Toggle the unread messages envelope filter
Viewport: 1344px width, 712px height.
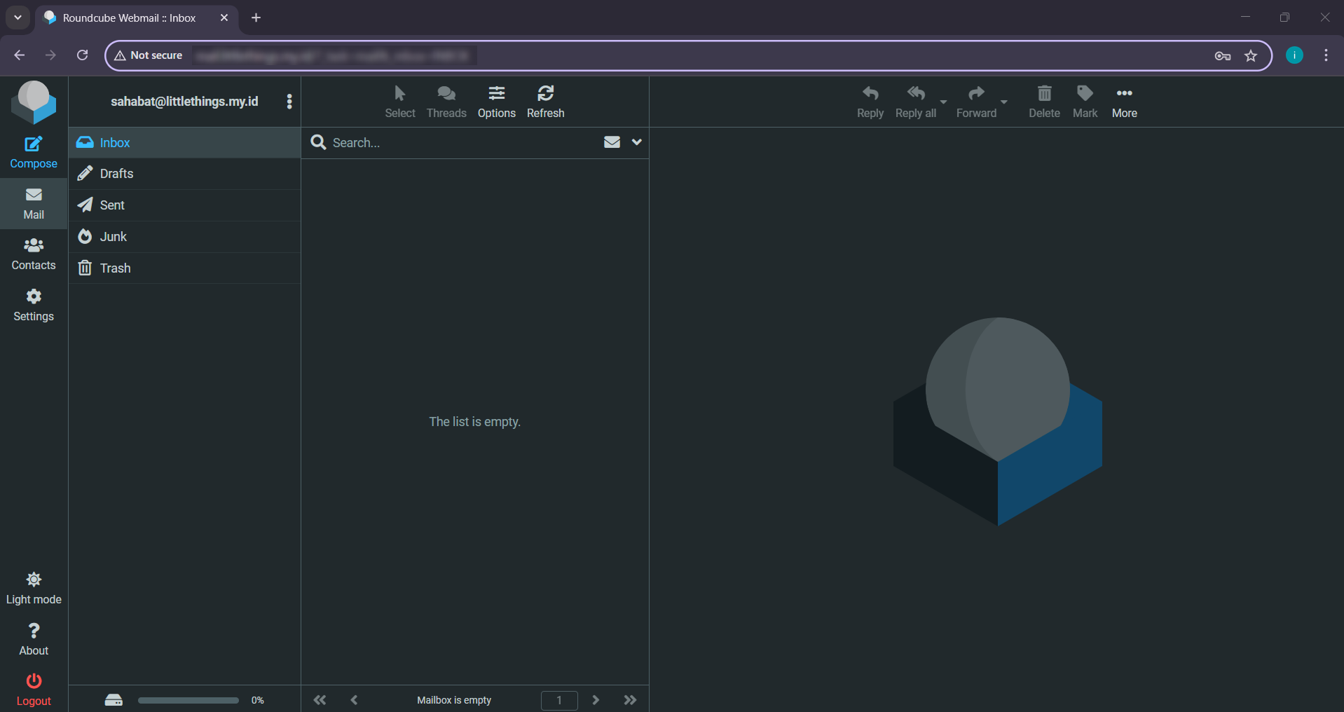tap(612, 142)
